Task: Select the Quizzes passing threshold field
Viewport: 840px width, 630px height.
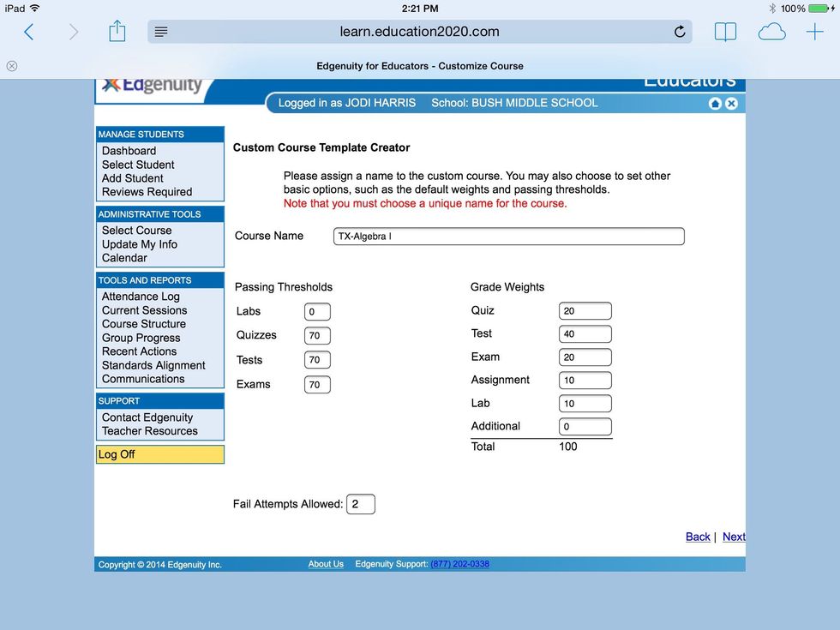Action: [317, 336]
